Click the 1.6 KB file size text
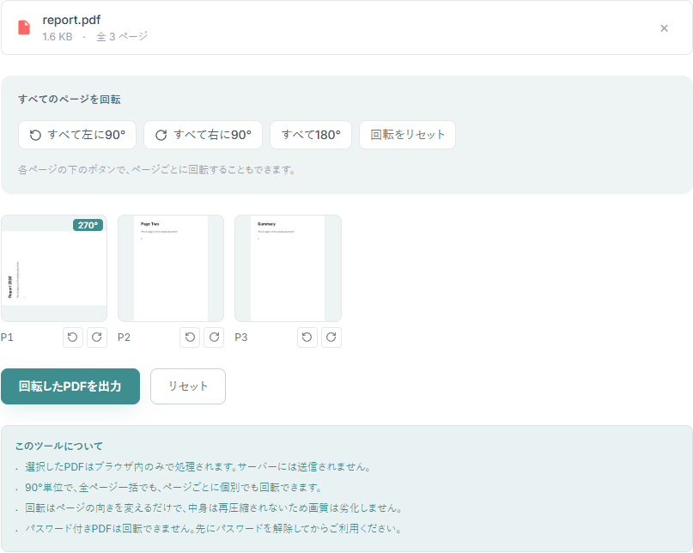 click(x=58, y=37)
